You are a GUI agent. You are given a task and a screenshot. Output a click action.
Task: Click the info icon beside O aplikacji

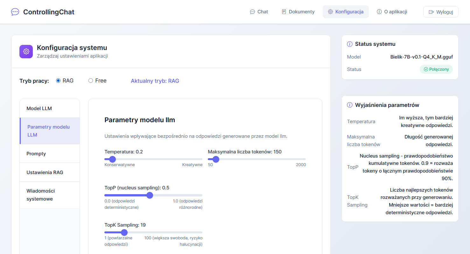[379, 12]
